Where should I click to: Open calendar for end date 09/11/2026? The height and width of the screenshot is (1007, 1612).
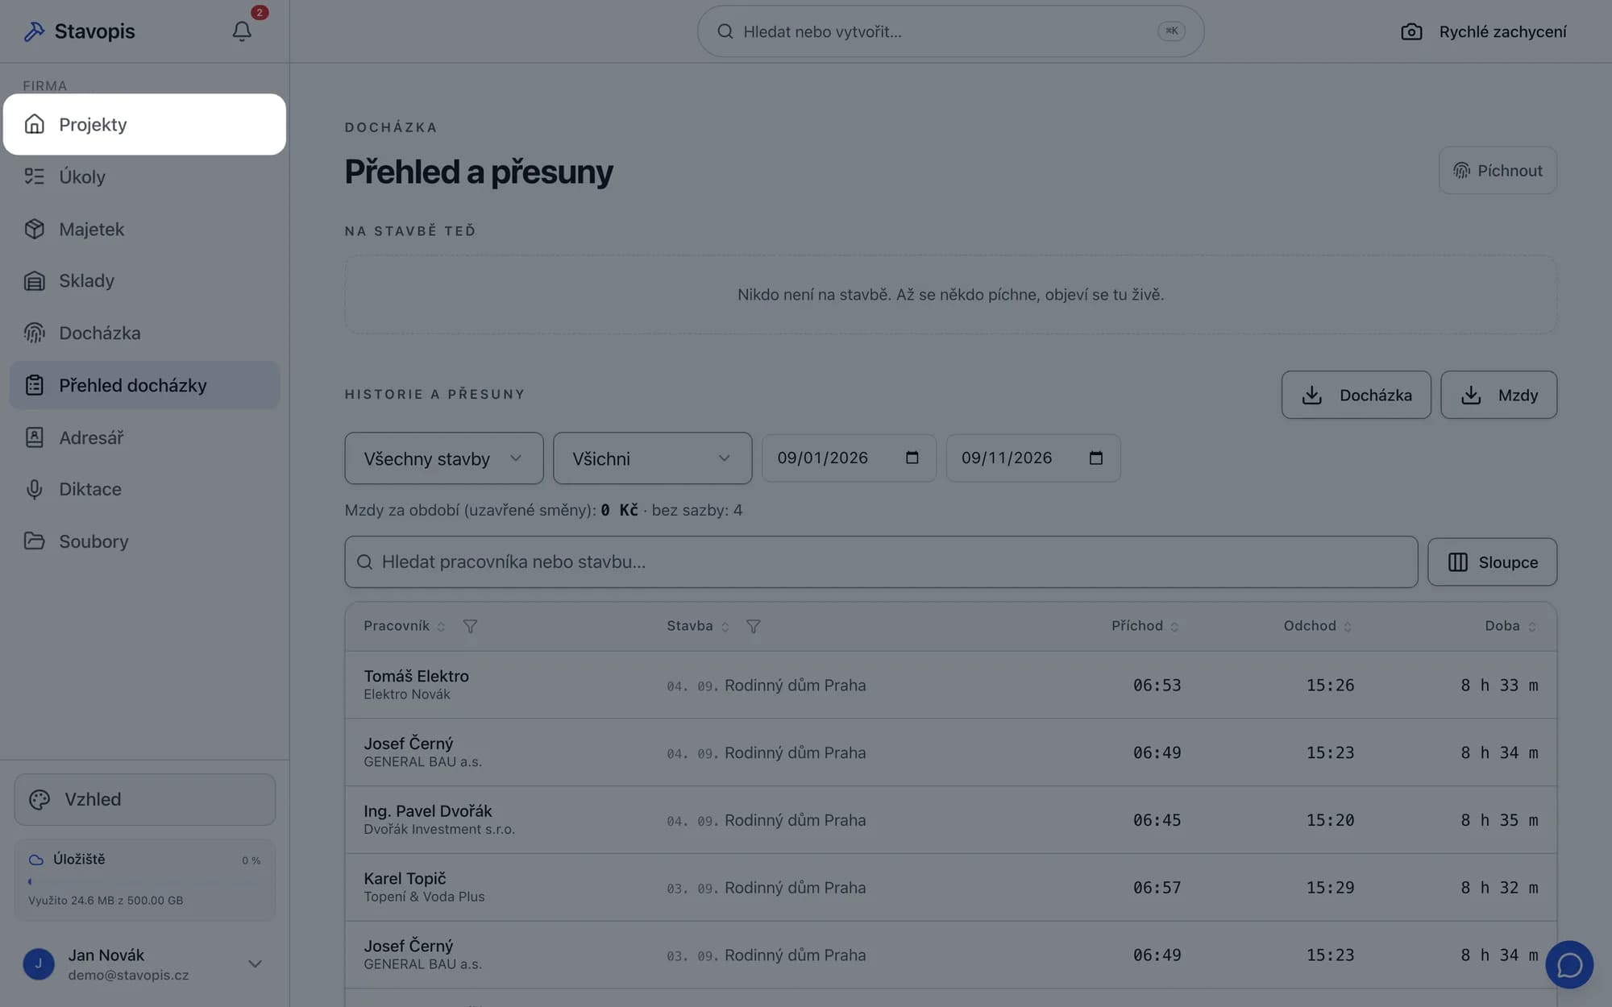coord(1095,458)
